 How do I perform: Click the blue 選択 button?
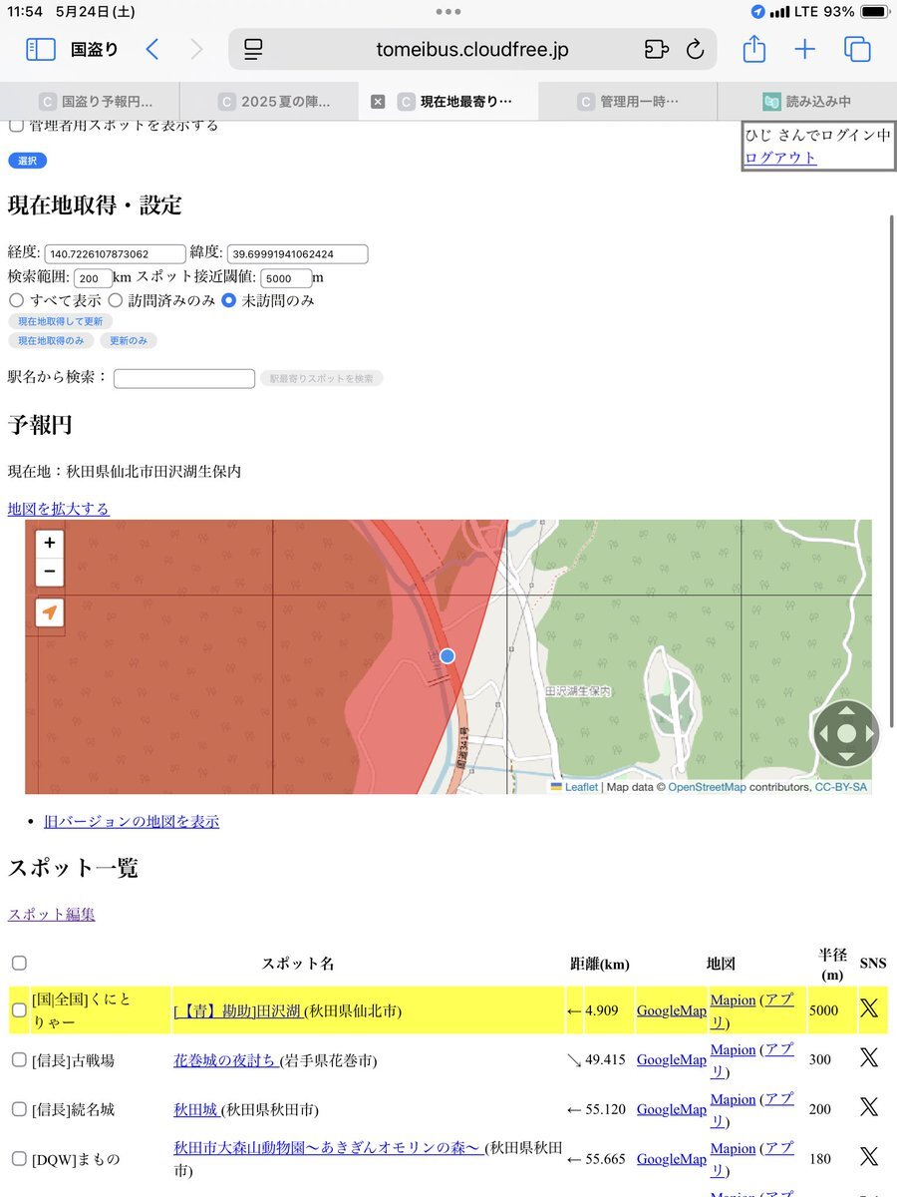[x=27, y=161]
